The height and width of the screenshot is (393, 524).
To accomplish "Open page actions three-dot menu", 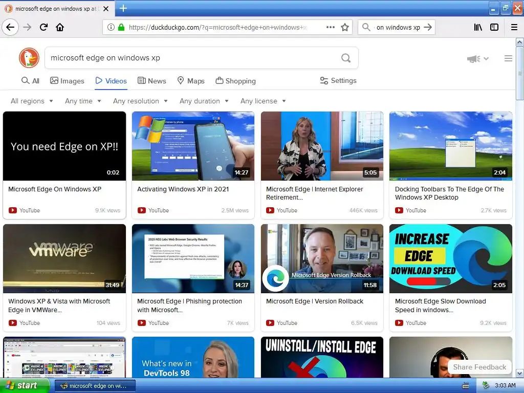I will (x=330, y=28).
